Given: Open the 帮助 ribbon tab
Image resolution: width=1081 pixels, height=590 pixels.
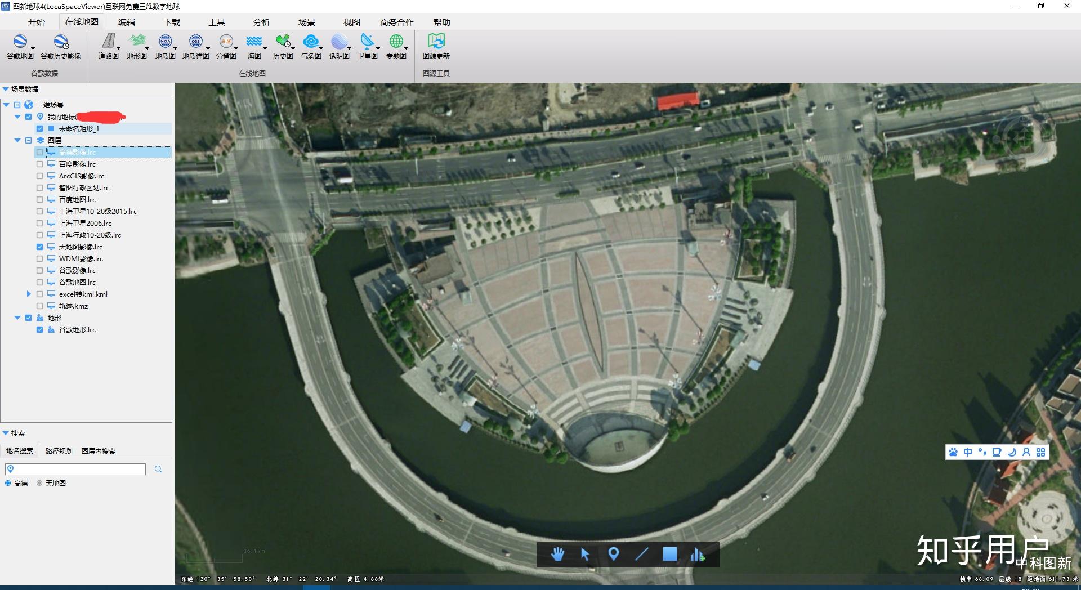Looking at the screenshot, I should coord(442,22).
